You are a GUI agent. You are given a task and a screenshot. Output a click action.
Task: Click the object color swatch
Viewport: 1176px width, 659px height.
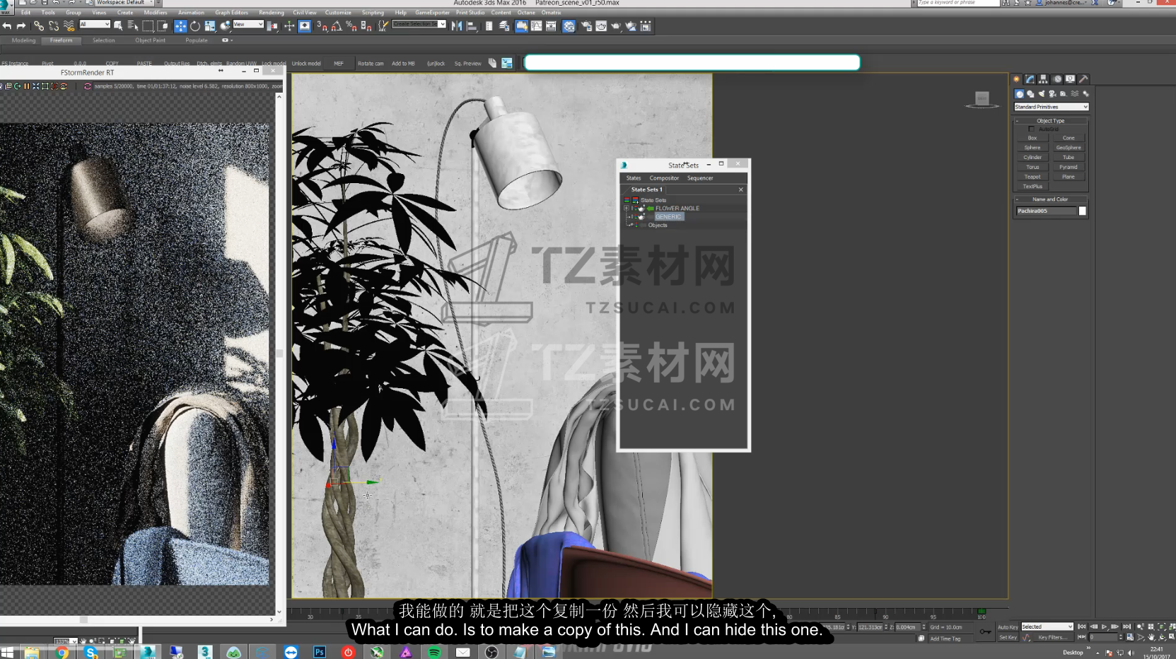click(1082, 211)
